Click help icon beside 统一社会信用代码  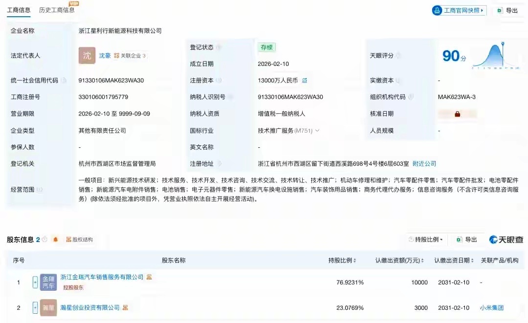click(63, 81)
